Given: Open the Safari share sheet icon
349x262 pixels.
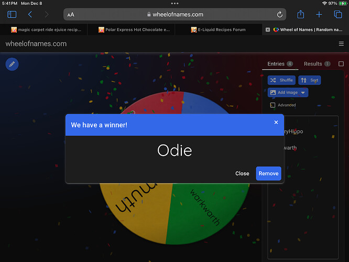Looking at the screenshot, I should (x=301, y=15).
